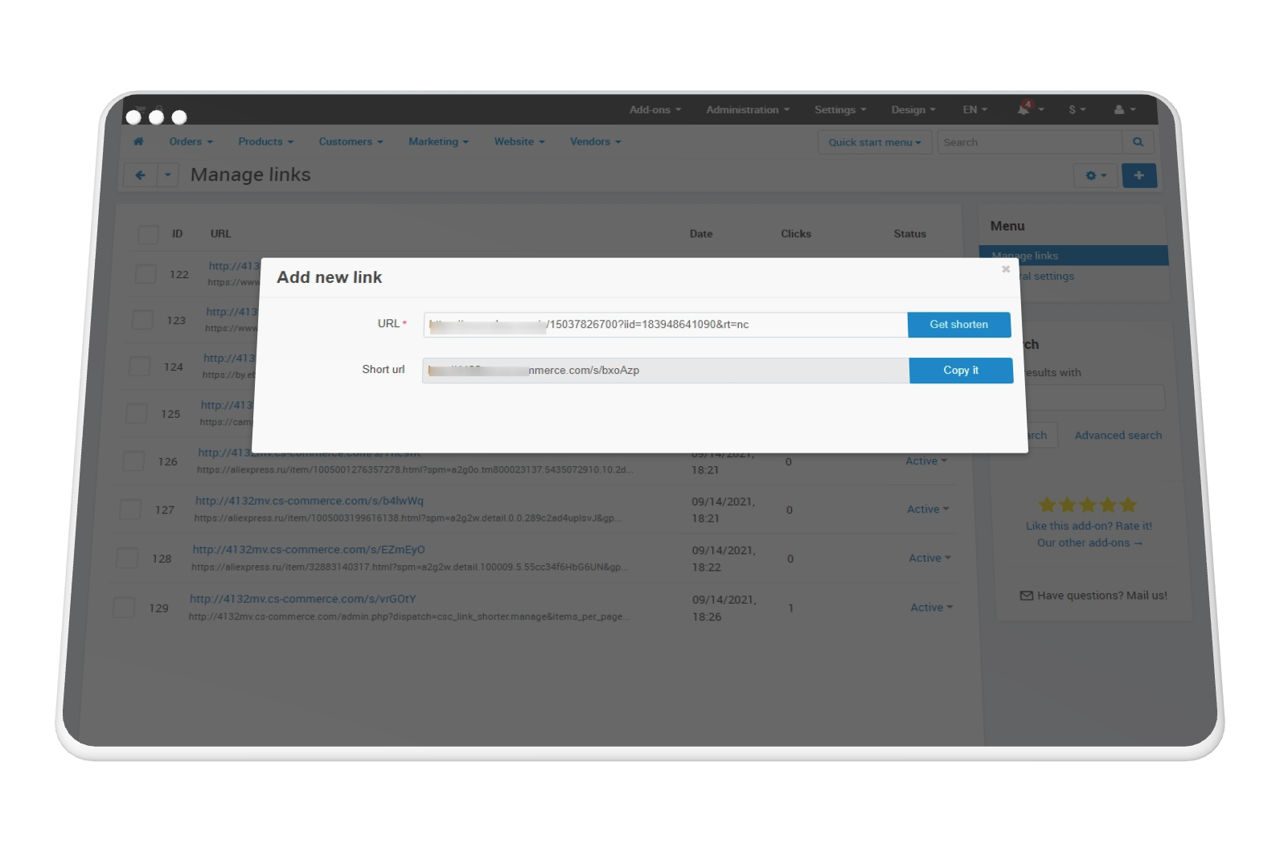The image size is (1280, 852).
Task: Check the checkbox for row 129
Action: [x=124, y=608]
